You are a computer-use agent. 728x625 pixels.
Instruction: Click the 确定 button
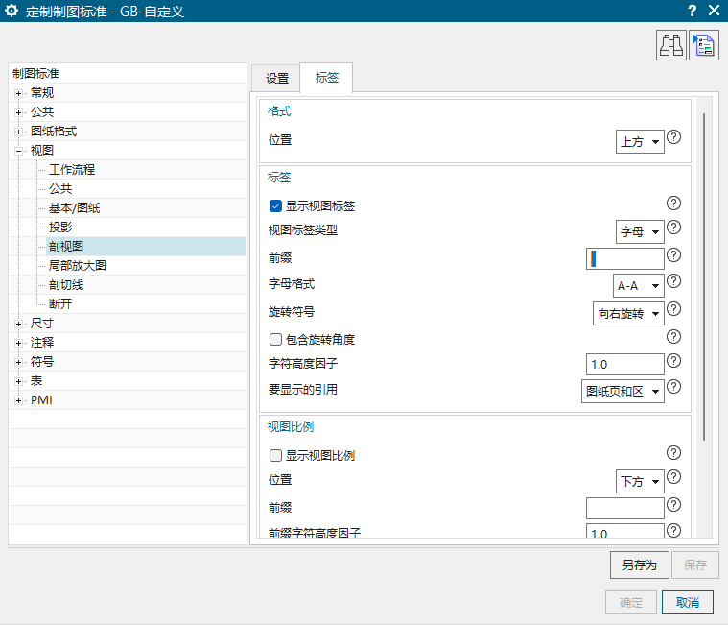(x=631, y=603)
